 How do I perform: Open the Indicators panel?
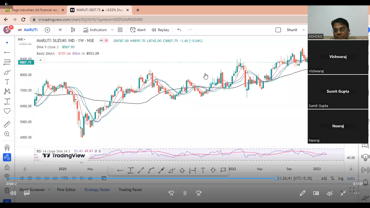click(x=95, y=30)
